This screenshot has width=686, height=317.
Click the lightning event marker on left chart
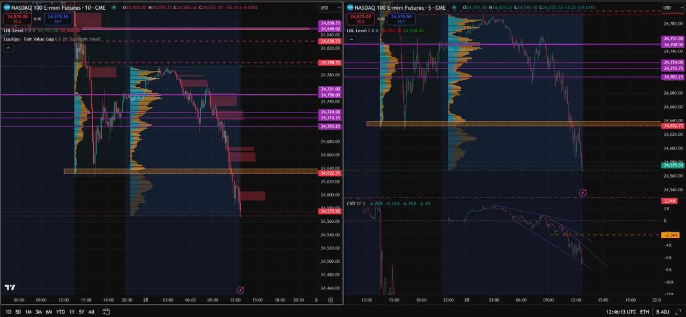[241, 290]
